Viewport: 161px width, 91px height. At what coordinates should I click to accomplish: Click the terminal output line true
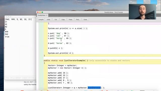tap(7, 37)
